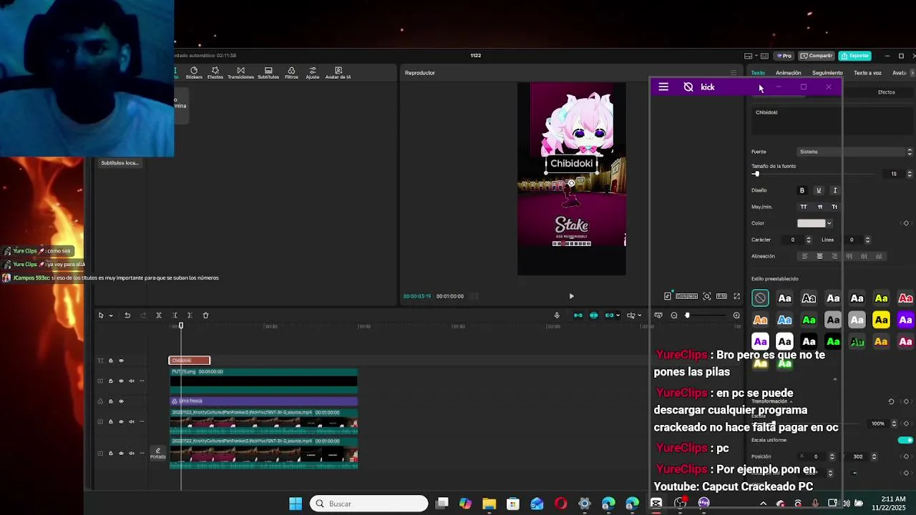Screen dimensions: 916x515
Task: Click the split clip icon in timeline toolbar
Action: (159, 315)
